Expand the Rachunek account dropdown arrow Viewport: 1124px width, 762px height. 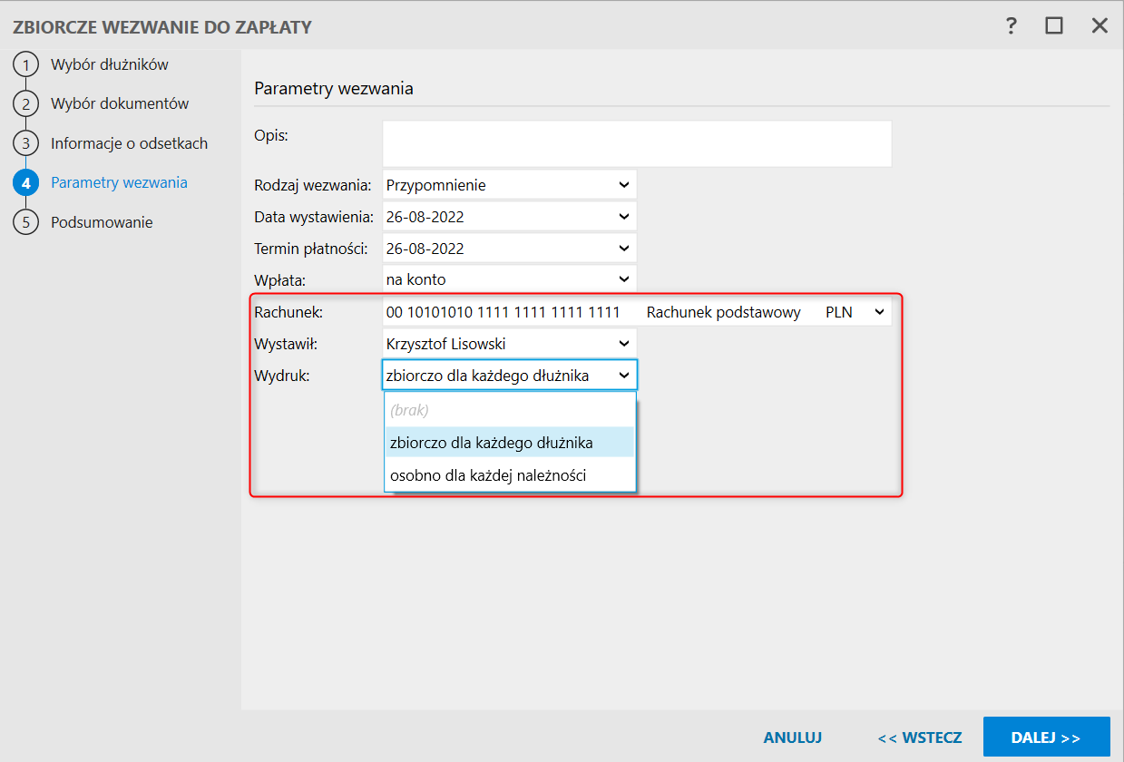[878, 312]
